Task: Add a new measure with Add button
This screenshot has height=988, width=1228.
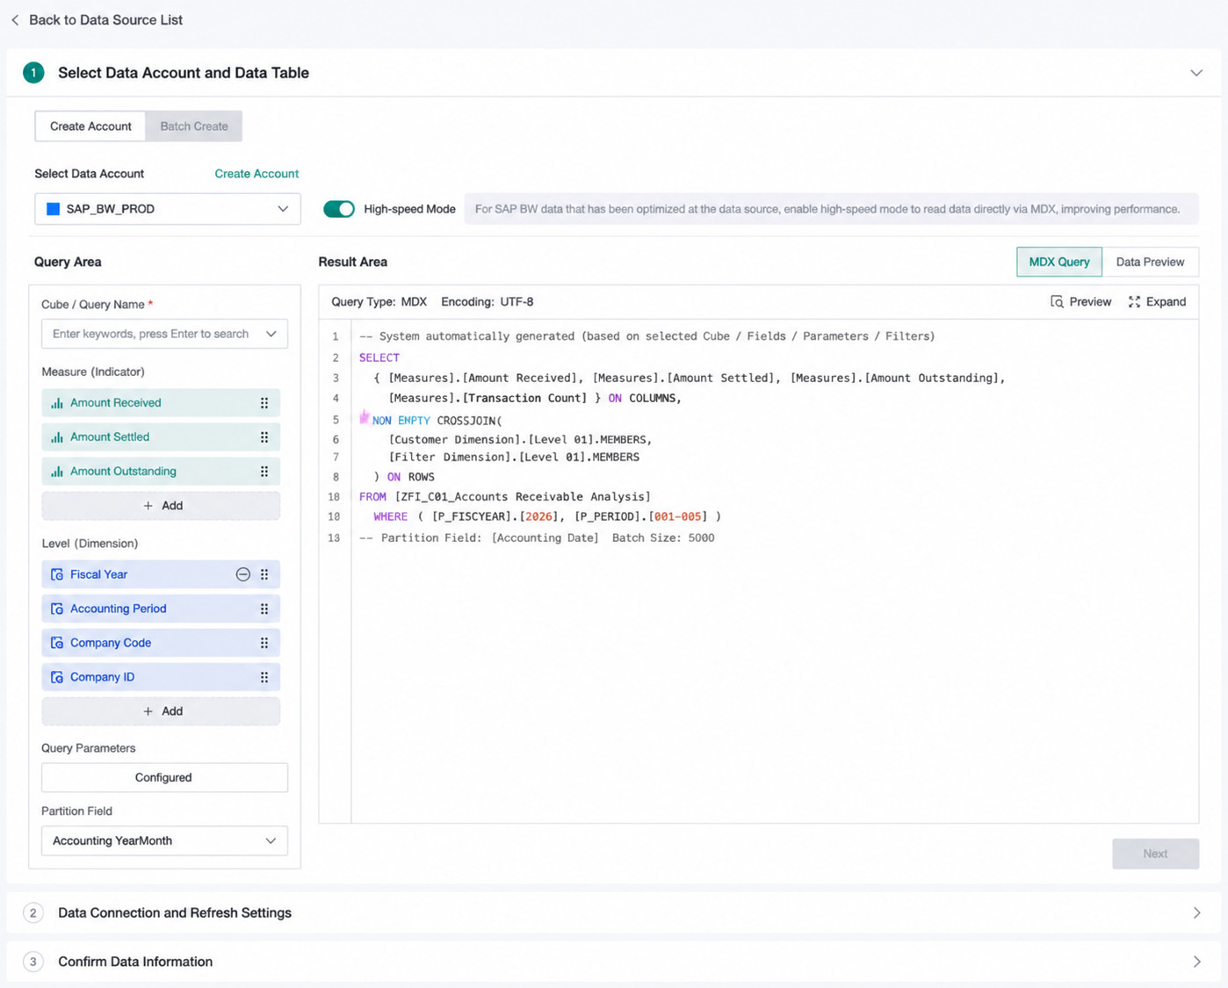Action: coord(161,506)
